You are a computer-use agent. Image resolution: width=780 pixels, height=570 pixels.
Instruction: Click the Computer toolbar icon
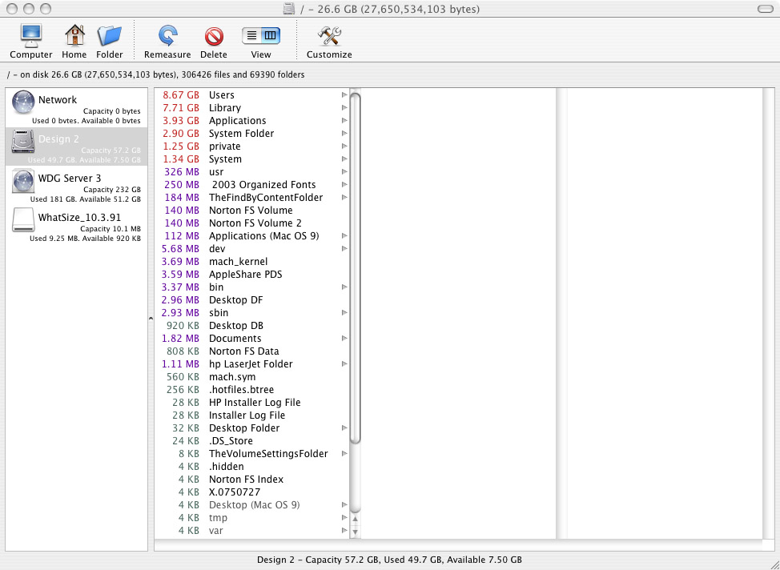point(31,36)
